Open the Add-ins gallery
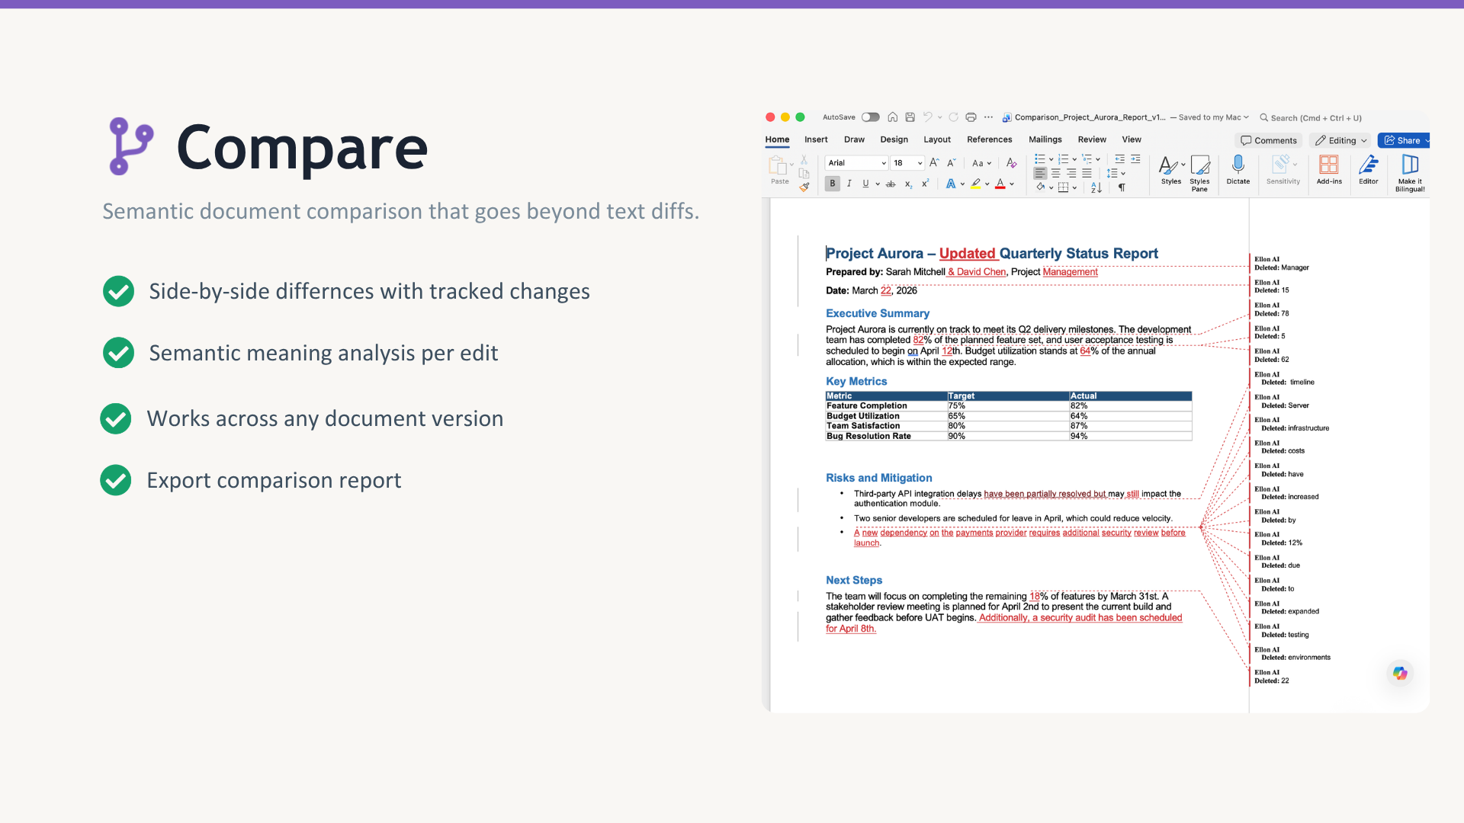1464x823 pixels. (x=1328, y=166)
